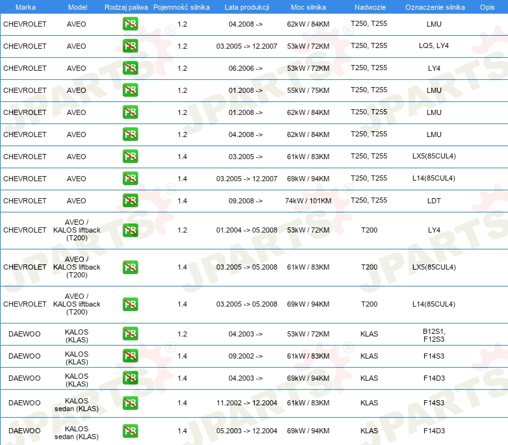Screen dimensions: 508x445
Task: Click fuel icon in 09.2002 KALOS row
Action: point(130,355)
